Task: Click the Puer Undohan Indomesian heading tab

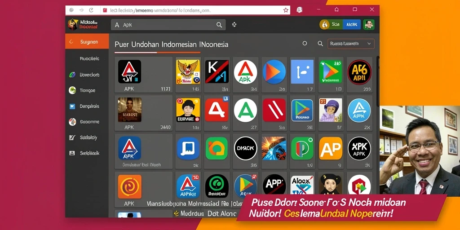Action: (x=171, y=44)
